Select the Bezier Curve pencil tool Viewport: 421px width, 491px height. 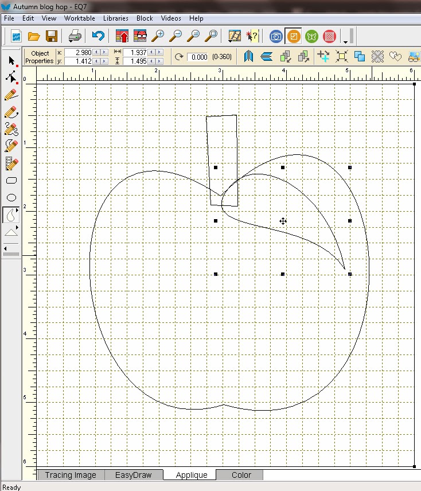pos(11,112)
